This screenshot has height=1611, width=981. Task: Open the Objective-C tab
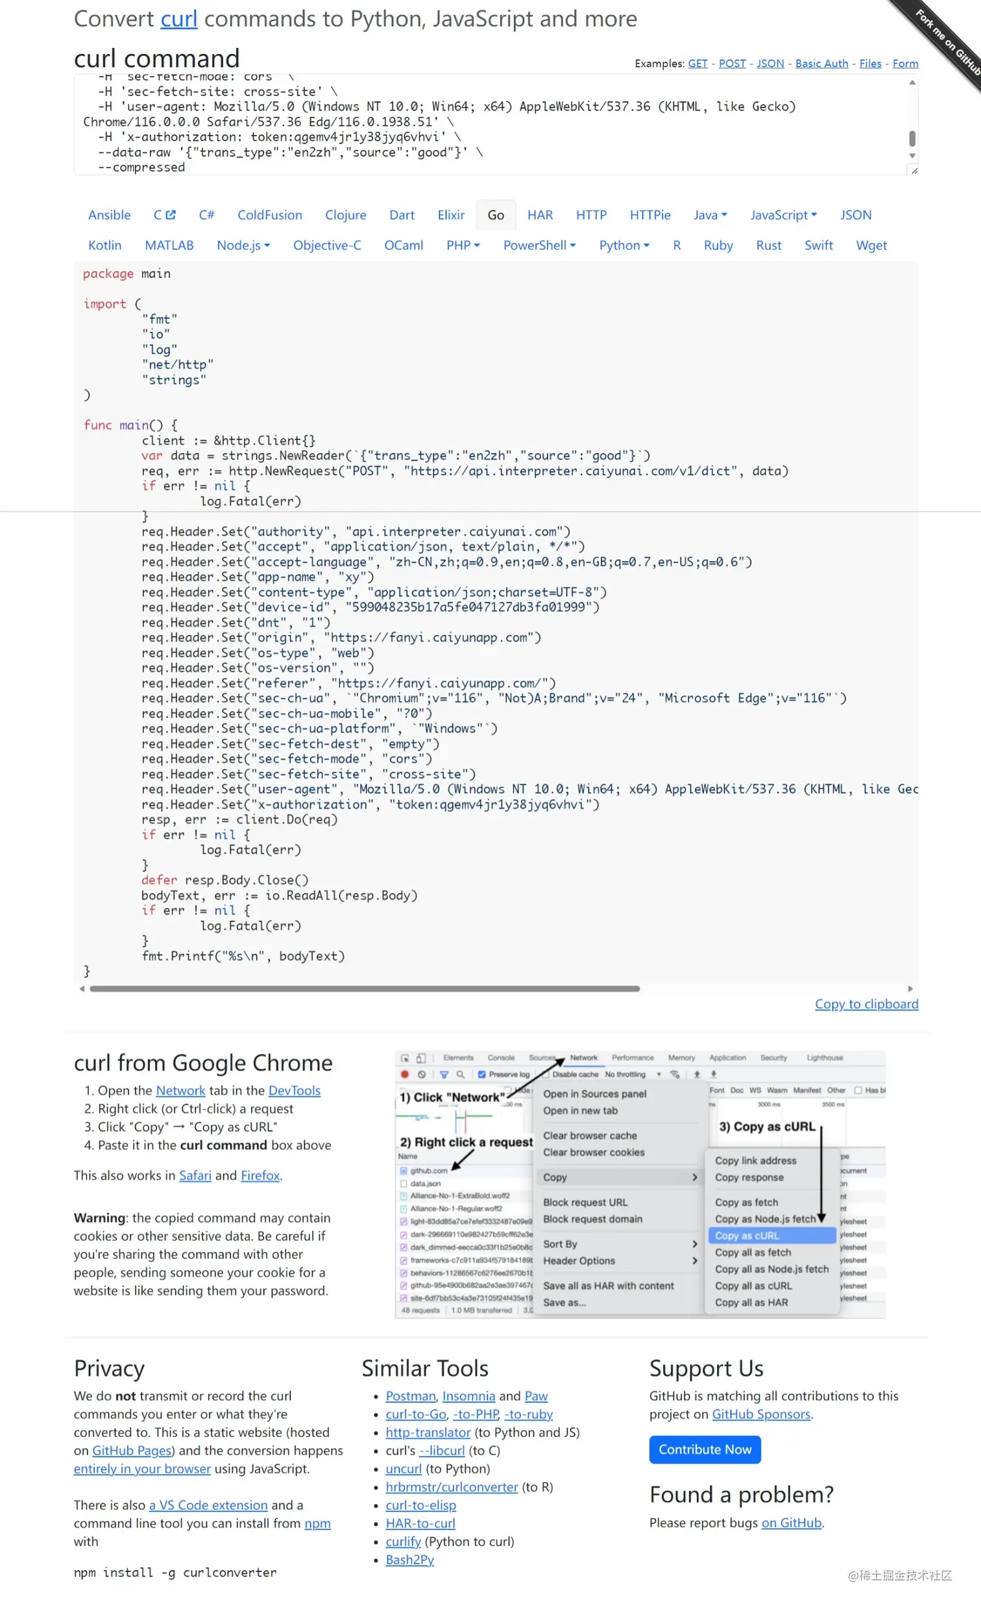tap(326, 245)
